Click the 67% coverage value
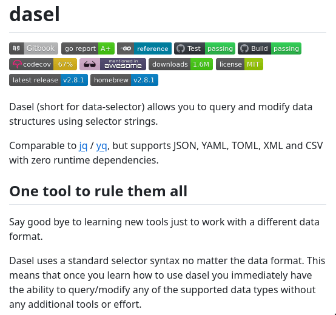336x315 pixels. (x=65, y=64)
